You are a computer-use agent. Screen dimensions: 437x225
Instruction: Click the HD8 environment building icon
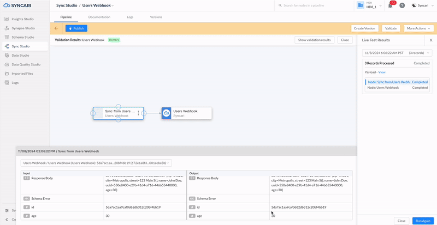(x=361, y=5)
